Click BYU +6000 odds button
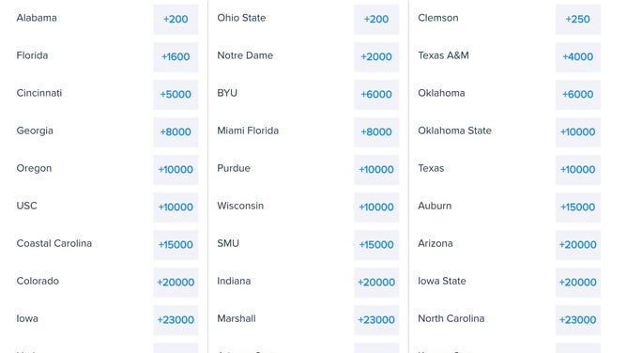The height and width of the screenshot is (353, 627). point(376,94)
